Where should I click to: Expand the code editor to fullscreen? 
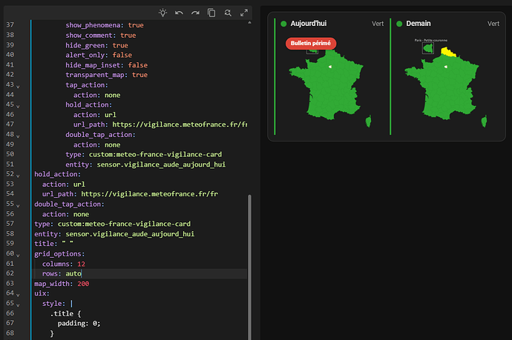(244, 13)
